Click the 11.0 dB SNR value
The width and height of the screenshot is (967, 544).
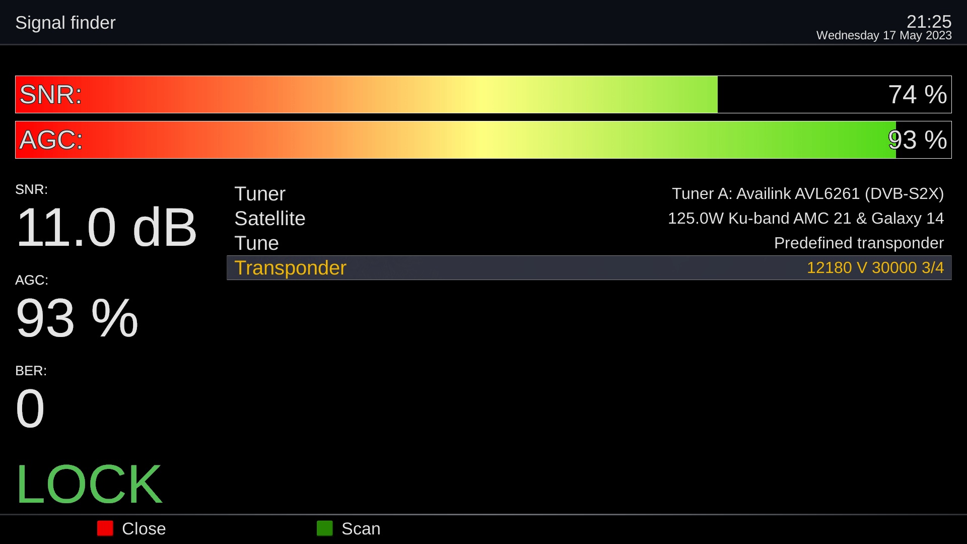pyautogui.click(x=106, y=228)
